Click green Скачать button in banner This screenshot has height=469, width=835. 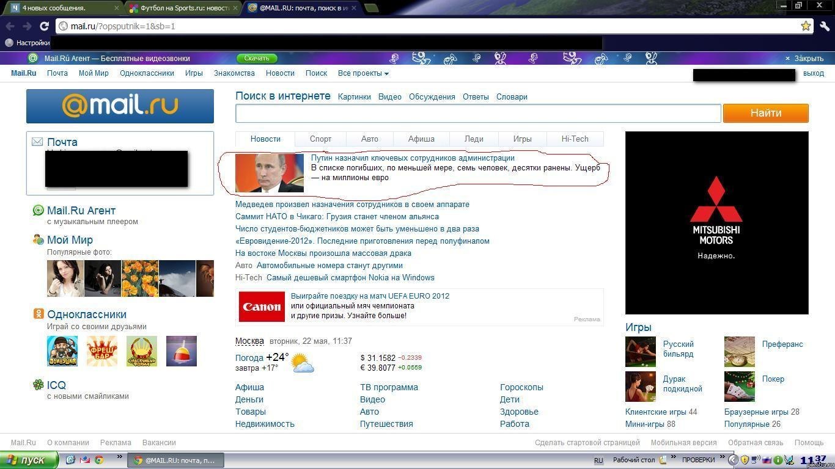click(x=257, y=58)
